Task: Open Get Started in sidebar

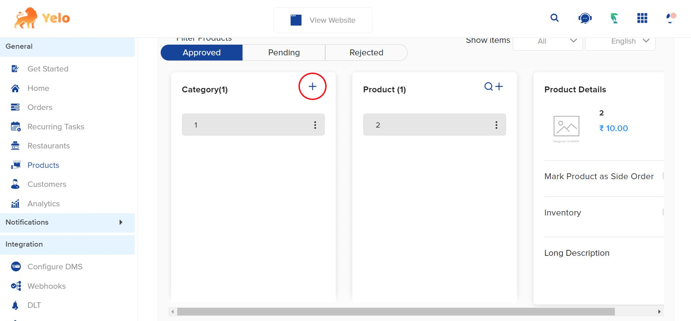Action: 48,69
